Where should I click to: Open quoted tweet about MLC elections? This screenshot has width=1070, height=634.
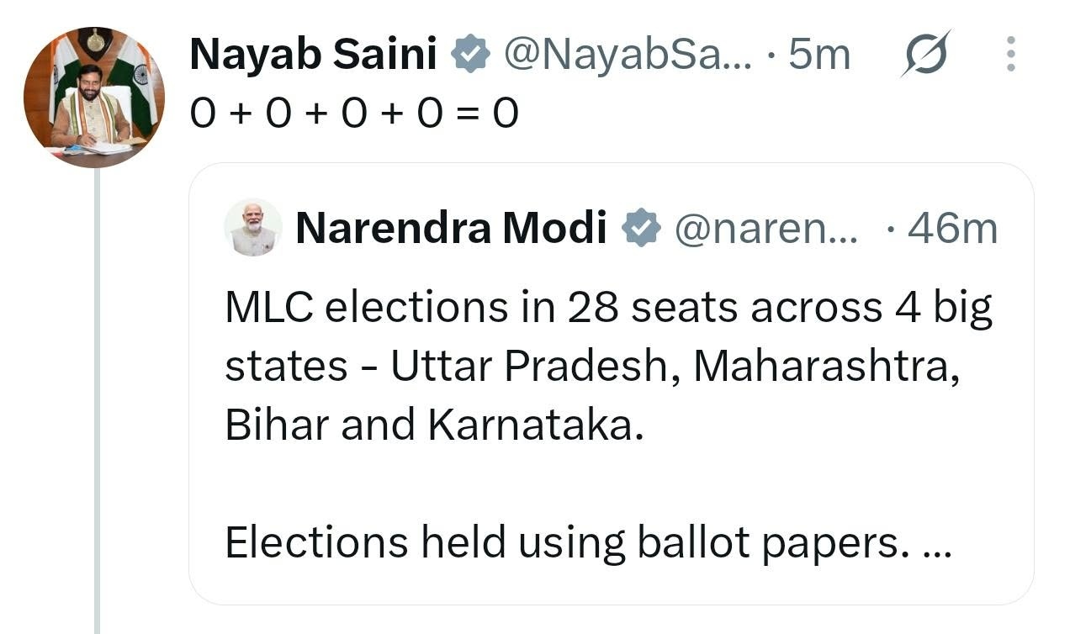click(x=612, y=383)
